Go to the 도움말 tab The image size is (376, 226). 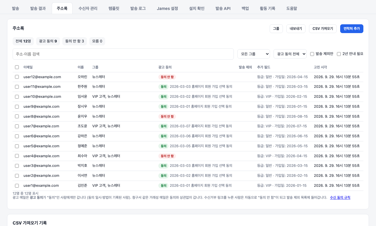tap(292, 8)
